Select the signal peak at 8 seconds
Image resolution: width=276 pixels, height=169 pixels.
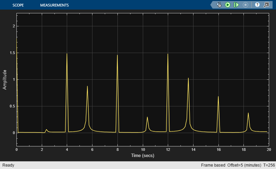(117, 56)
